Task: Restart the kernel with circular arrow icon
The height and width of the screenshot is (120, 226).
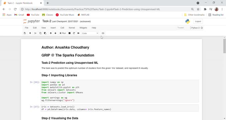Action: pos(74,33)
